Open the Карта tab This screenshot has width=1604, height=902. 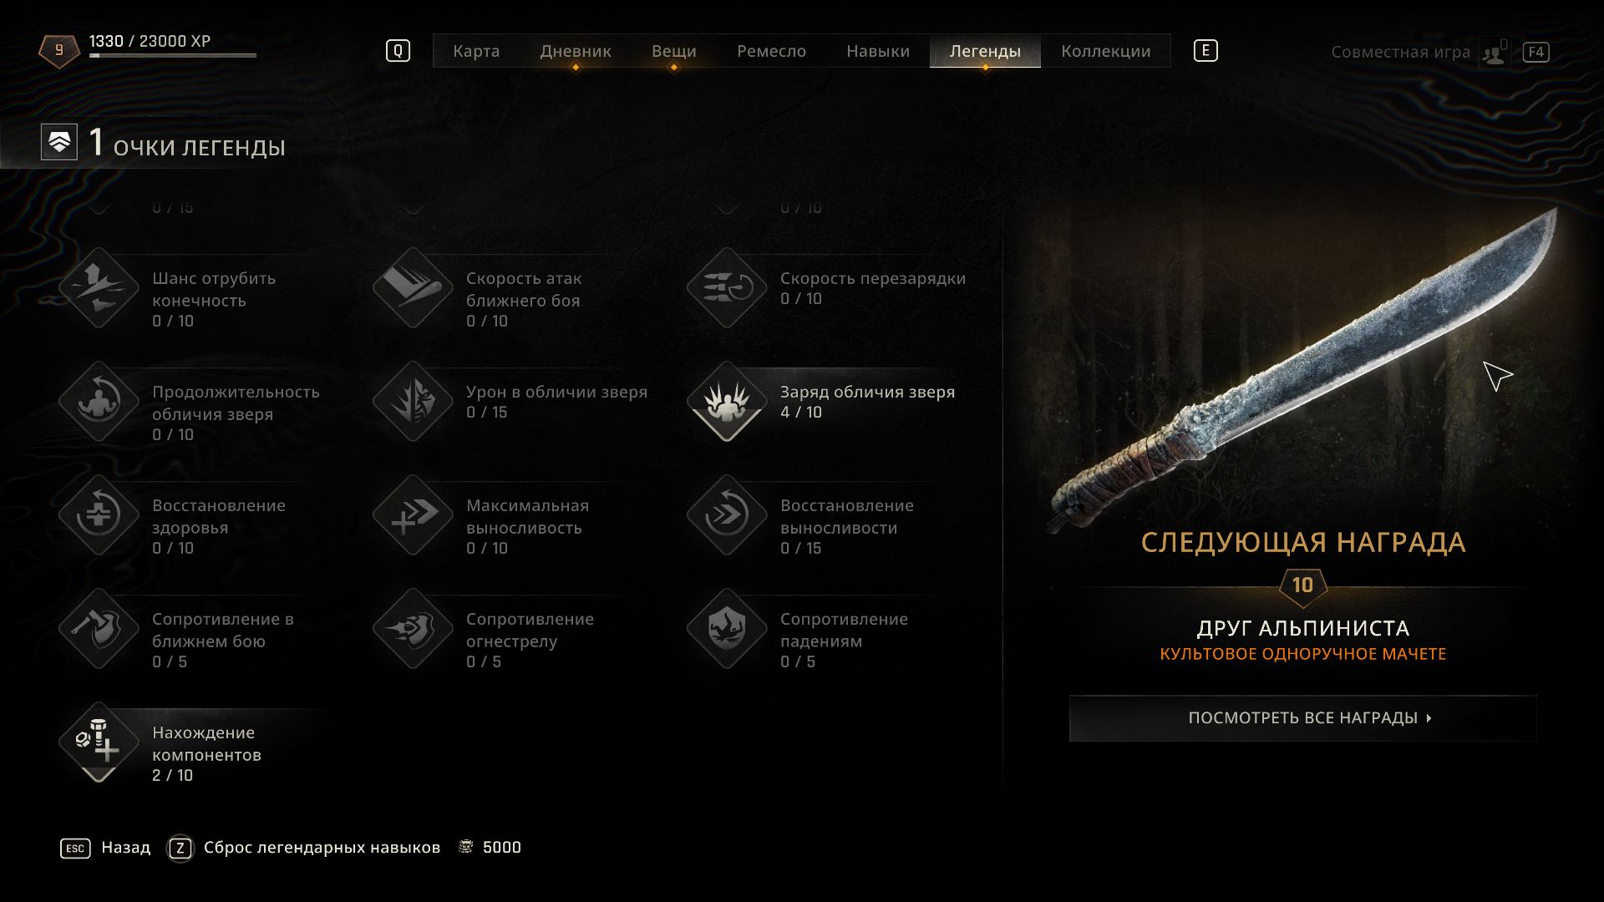(476, 51)
